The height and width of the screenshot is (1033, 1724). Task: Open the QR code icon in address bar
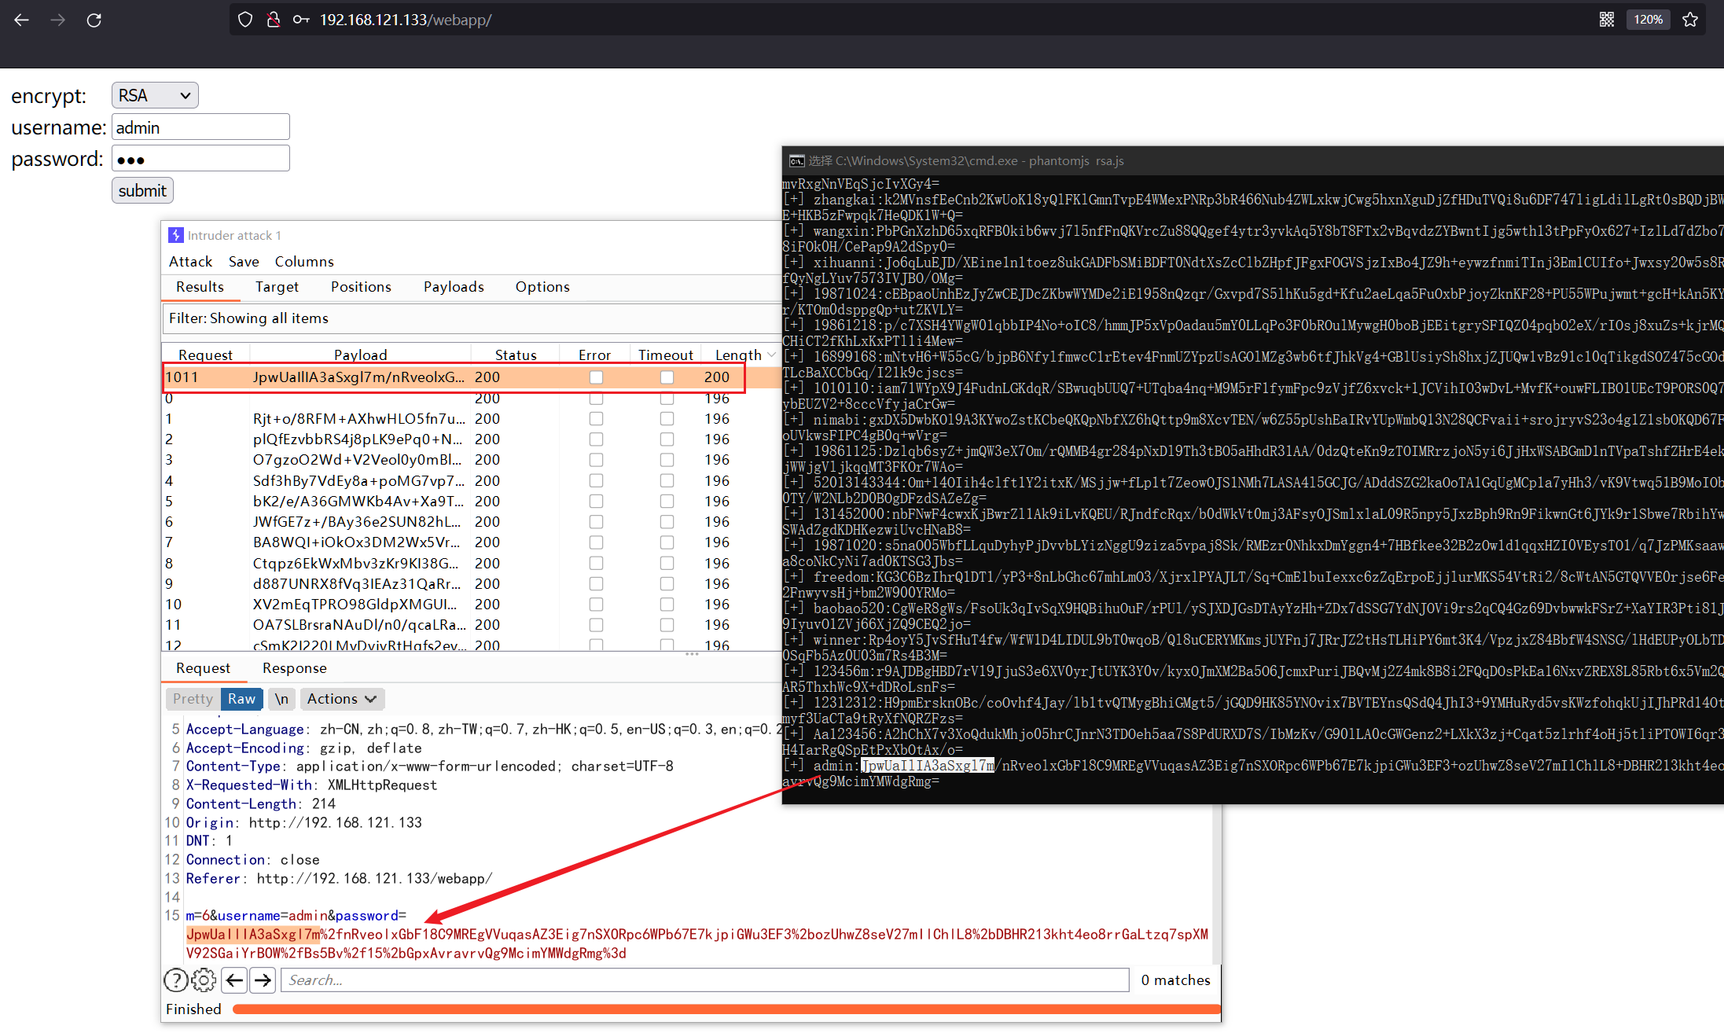(x=1606, y=20)
